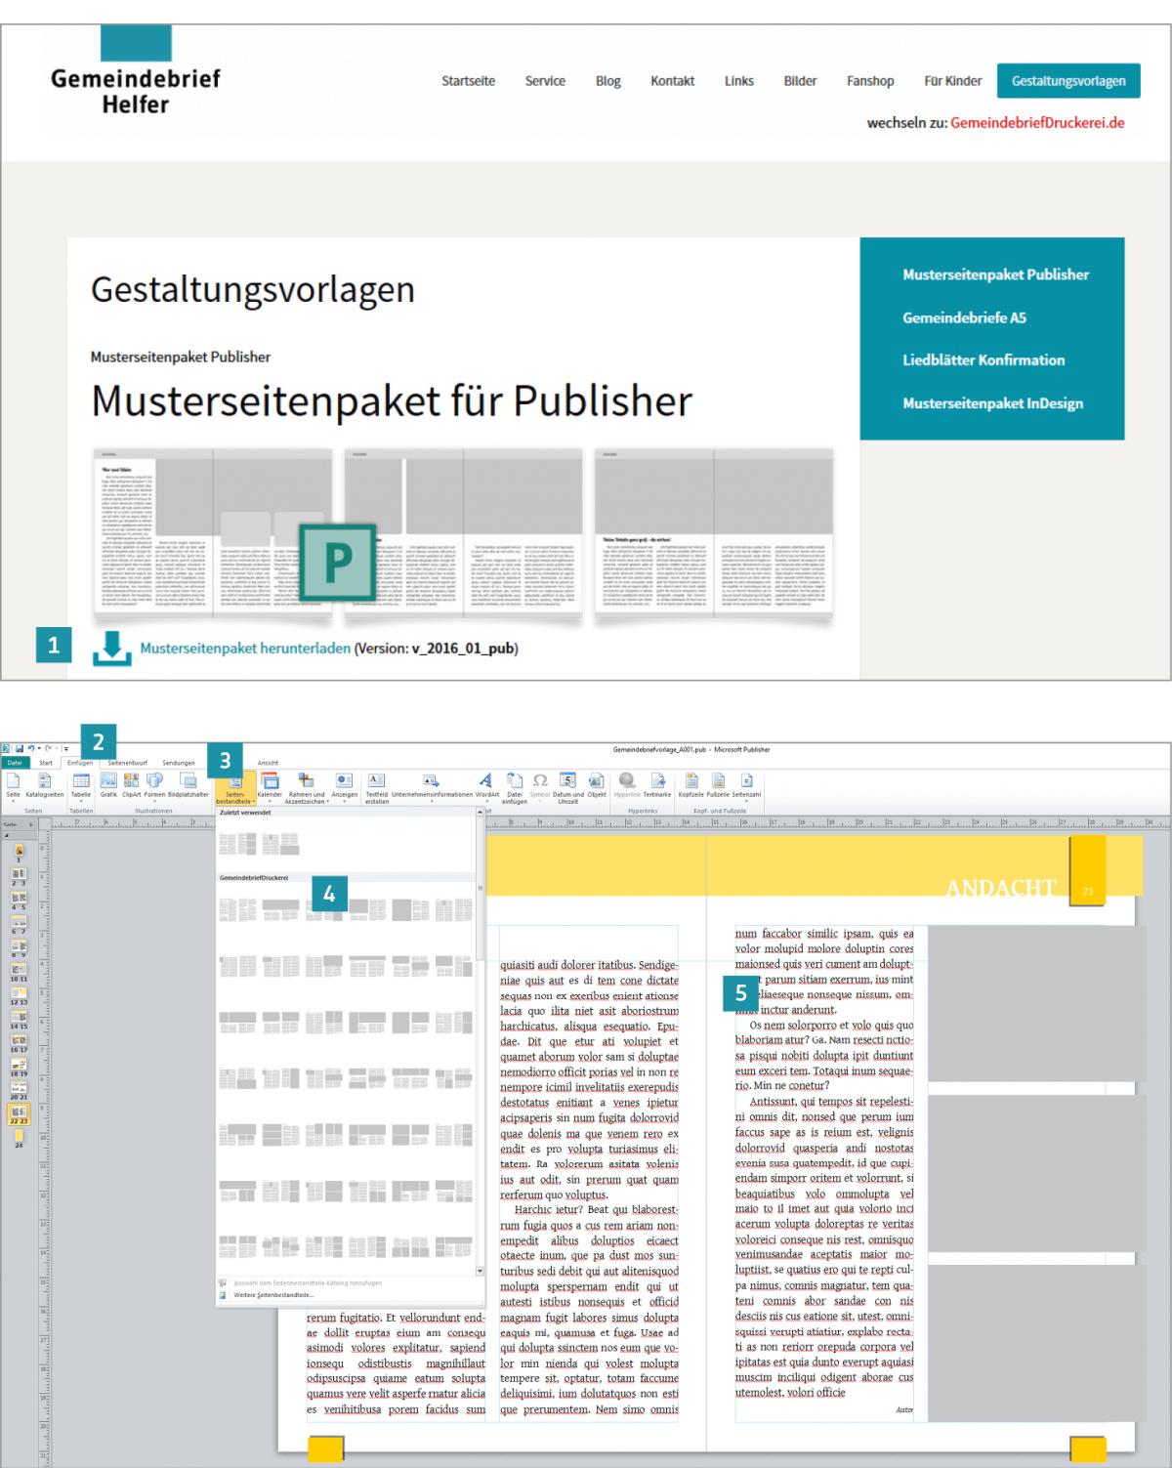Click Datei einfügen icon
The width and height of the screenshot is (1172, 1468).
click(x=515, y=787)
